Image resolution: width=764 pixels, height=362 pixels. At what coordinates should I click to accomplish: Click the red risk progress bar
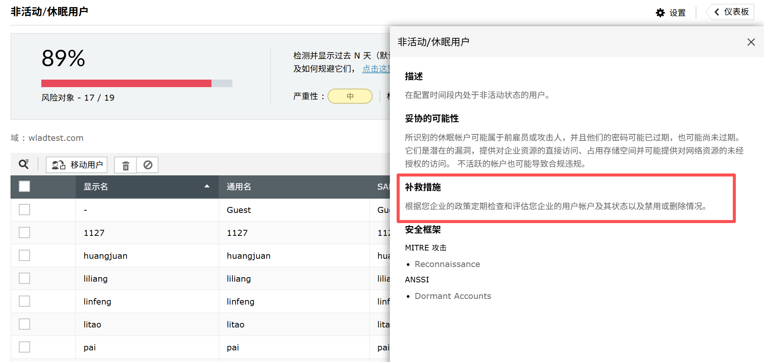pos(126,83)
